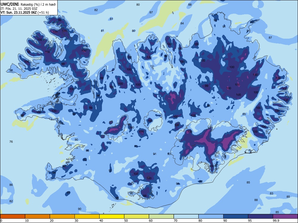Click the initial time 'IT: Fös. 21. 11. 2025 03Z'
The height and width of the screenshot is (223, 298).
pos(19,9)
